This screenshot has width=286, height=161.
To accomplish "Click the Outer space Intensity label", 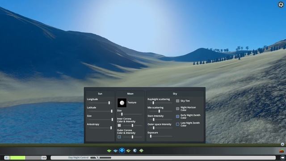I will pos(159,124).
